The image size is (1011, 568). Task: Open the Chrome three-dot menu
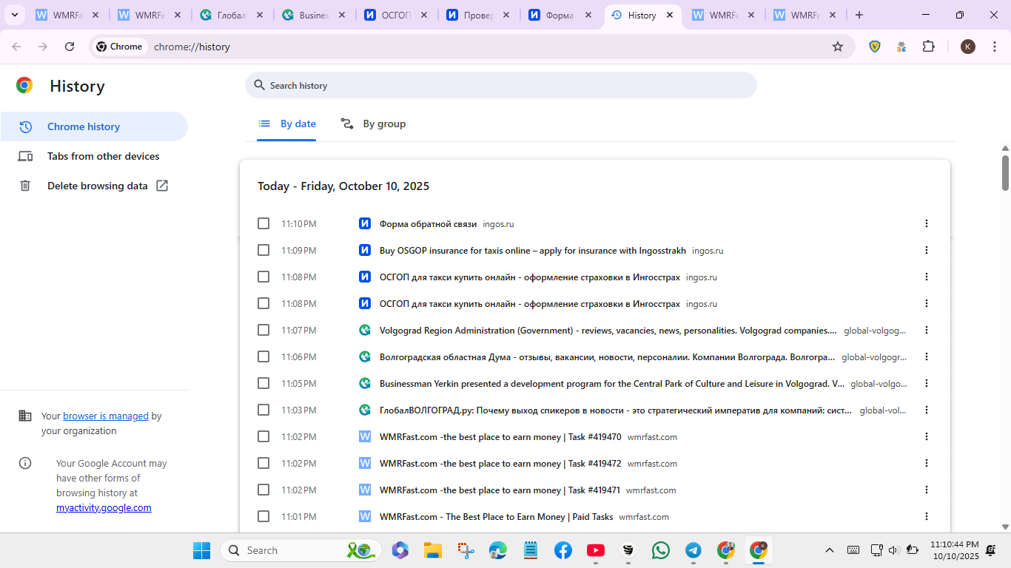coord(995,47)
